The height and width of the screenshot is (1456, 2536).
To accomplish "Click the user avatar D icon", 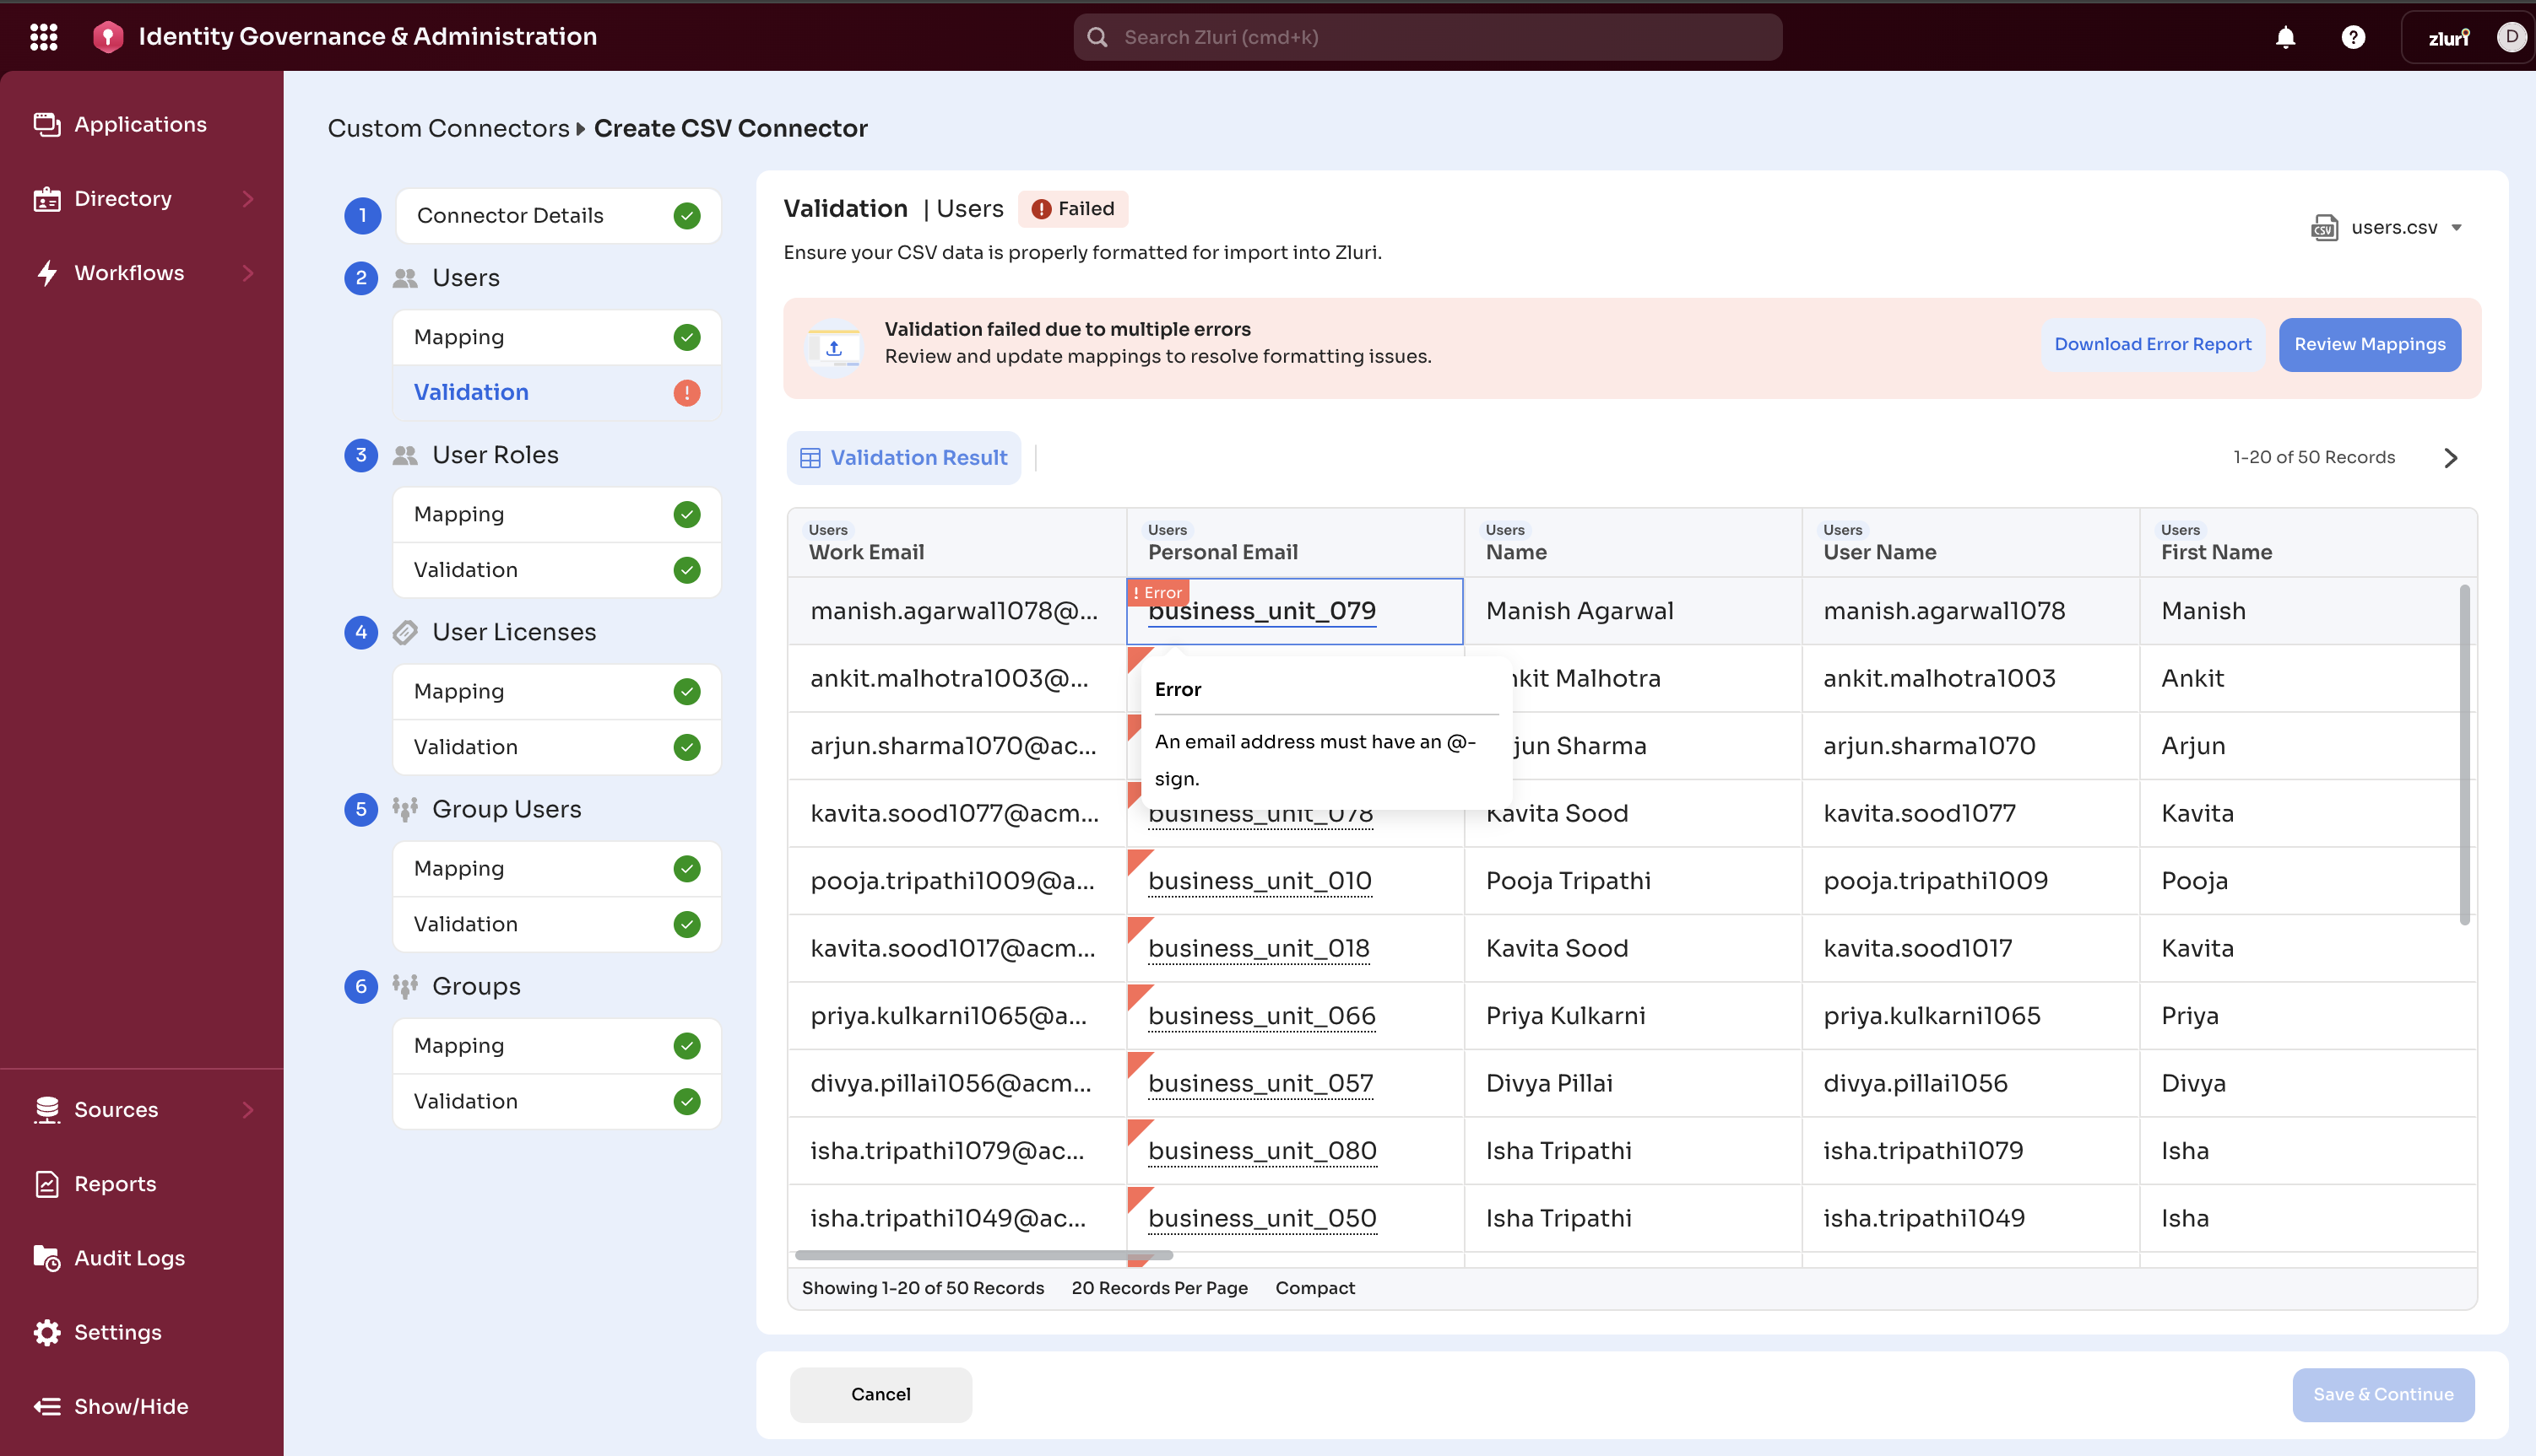I will [x=2510, y=37].
